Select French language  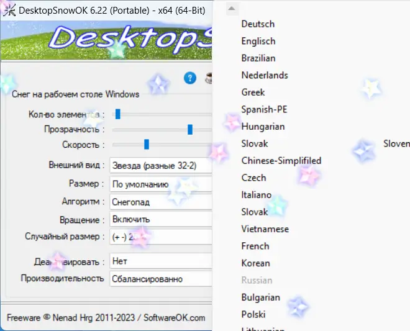tap(255, 246)
